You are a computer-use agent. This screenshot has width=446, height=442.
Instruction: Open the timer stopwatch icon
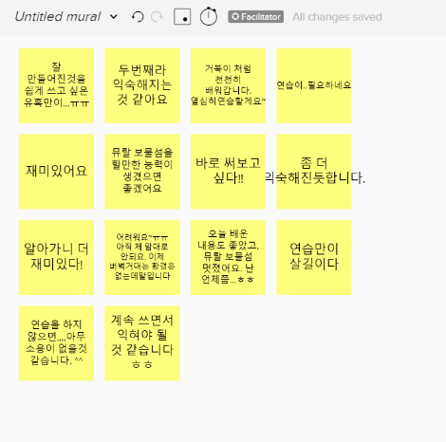click(209, 16)
